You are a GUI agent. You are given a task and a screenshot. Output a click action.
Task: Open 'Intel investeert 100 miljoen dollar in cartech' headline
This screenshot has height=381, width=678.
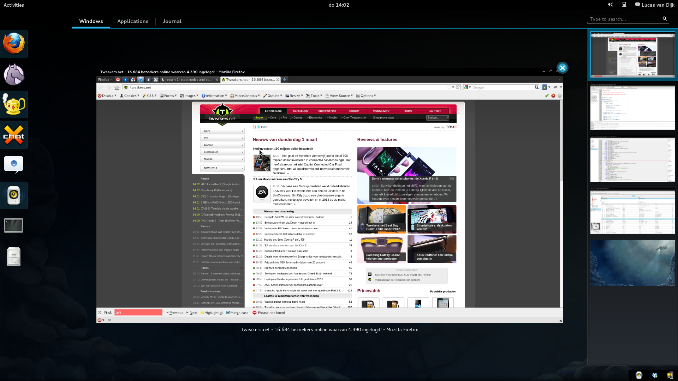[x=283, y=149]
